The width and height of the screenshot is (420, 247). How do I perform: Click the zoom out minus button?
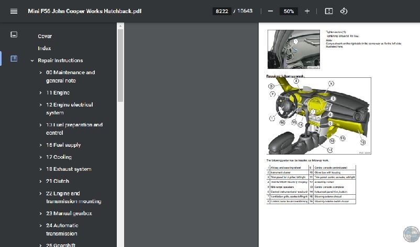tap(270, 11)
